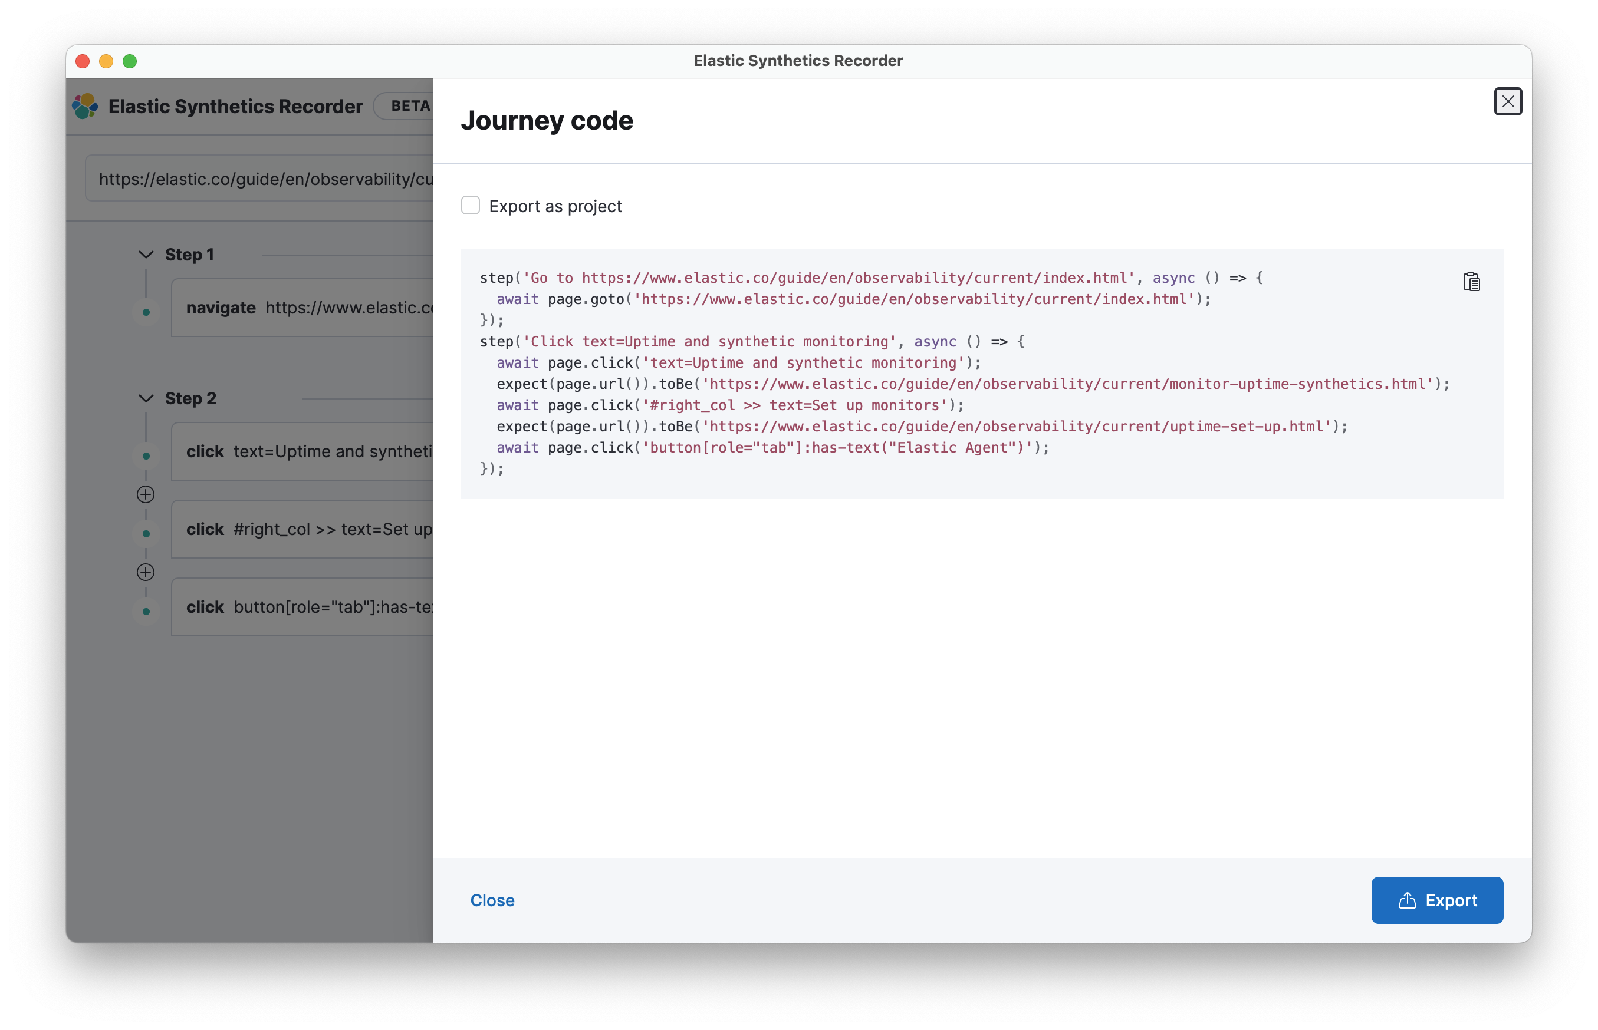The width and height of the screenshot is (1598, 1030).
Task: Click the green dot next to the Uptime click action
Action: pos(146,455)
